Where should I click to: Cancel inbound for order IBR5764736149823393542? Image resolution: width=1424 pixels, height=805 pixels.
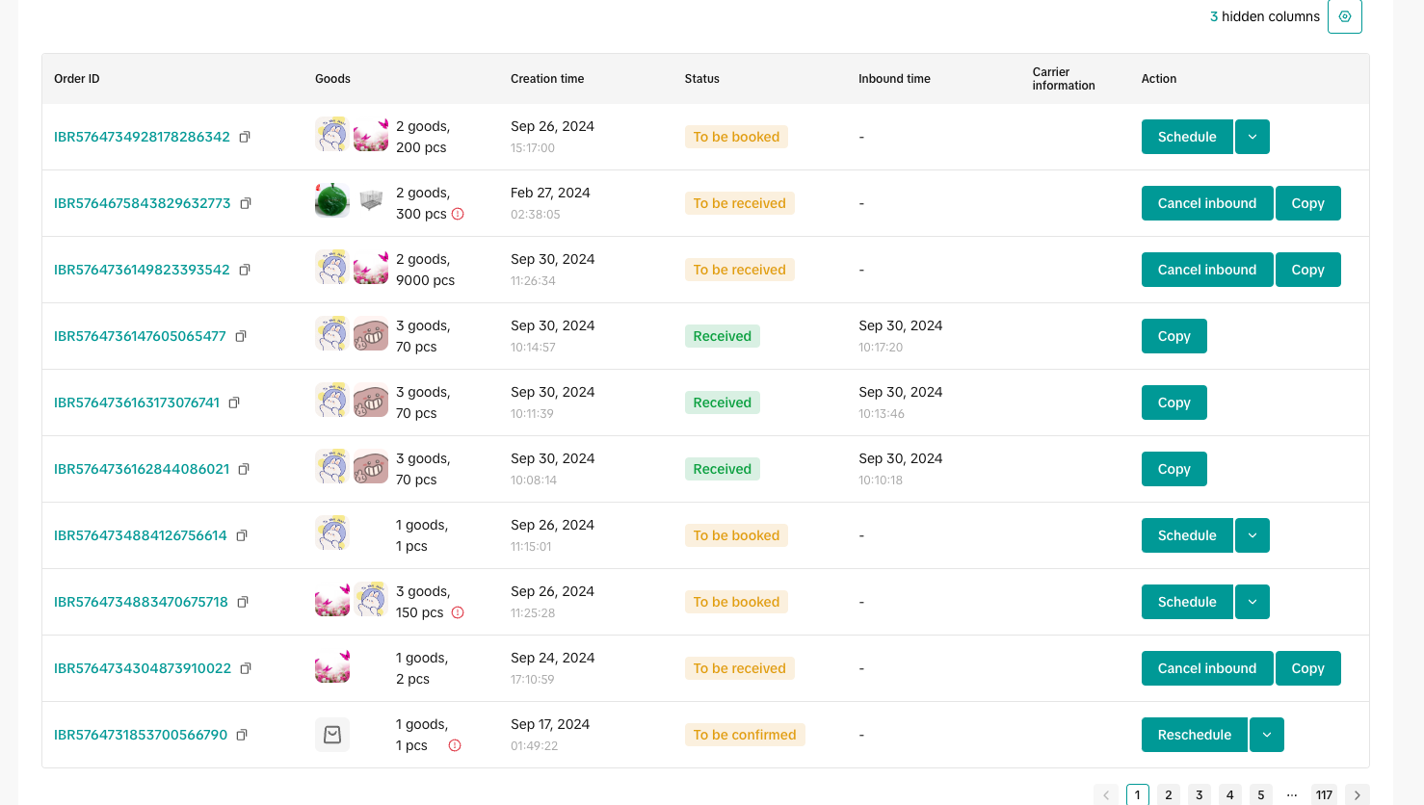(1206, 270)
